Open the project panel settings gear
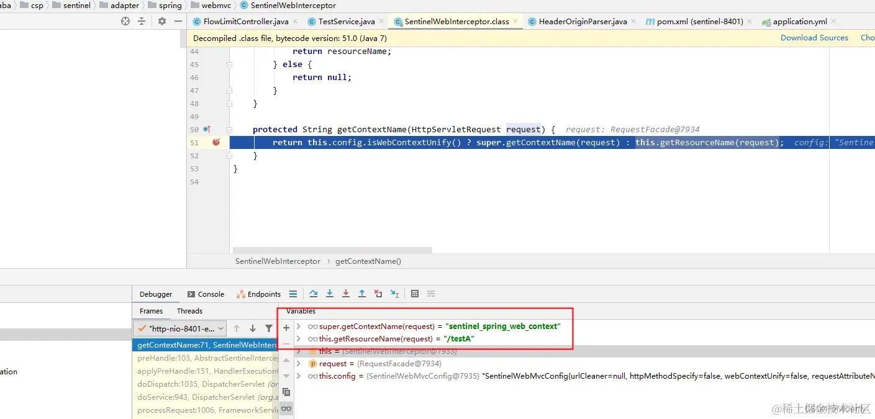 click(162, 21)
